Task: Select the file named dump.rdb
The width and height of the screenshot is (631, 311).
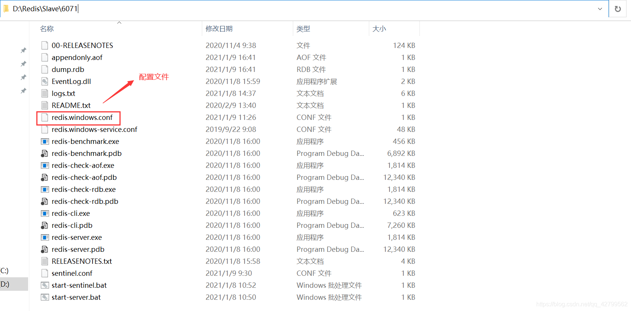Action: click(x=68, y=69)
